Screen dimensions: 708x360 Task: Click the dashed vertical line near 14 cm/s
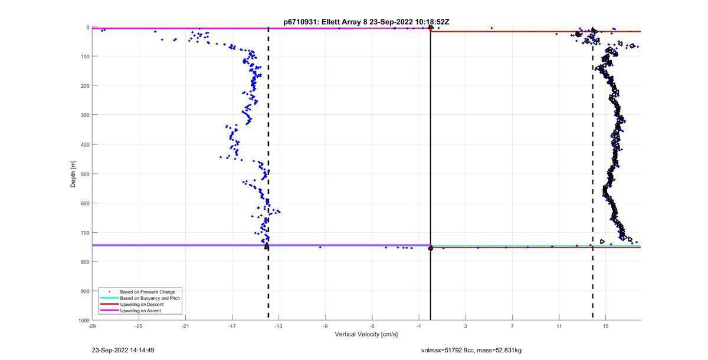point(593,174)
